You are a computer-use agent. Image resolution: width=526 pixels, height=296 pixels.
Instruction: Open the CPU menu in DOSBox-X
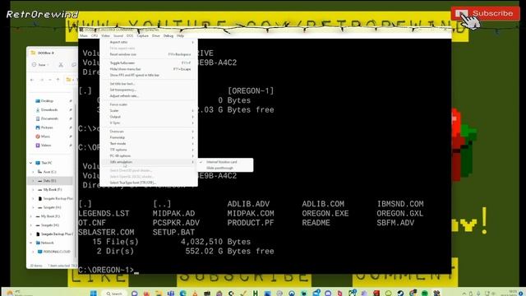(95, 35)
